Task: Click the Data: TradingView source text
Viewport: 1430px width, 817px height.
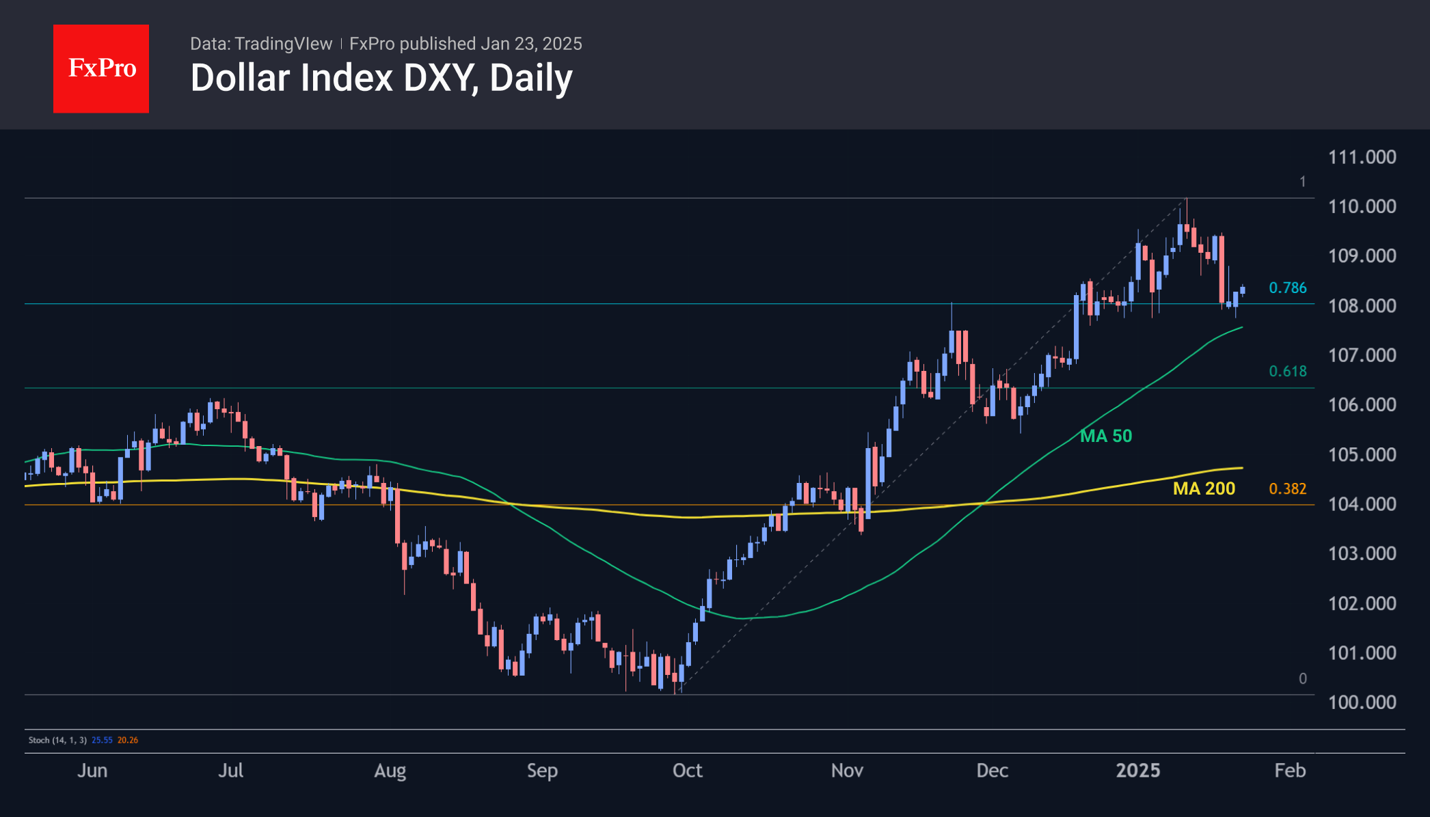Action: coord(260,44)
